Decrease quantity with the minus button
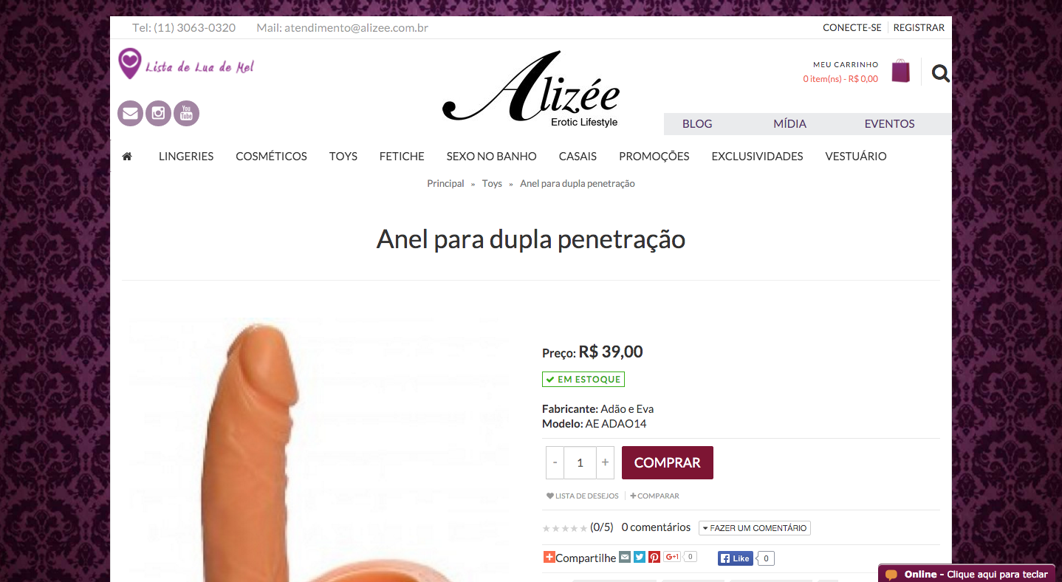 tap(555, 462)
